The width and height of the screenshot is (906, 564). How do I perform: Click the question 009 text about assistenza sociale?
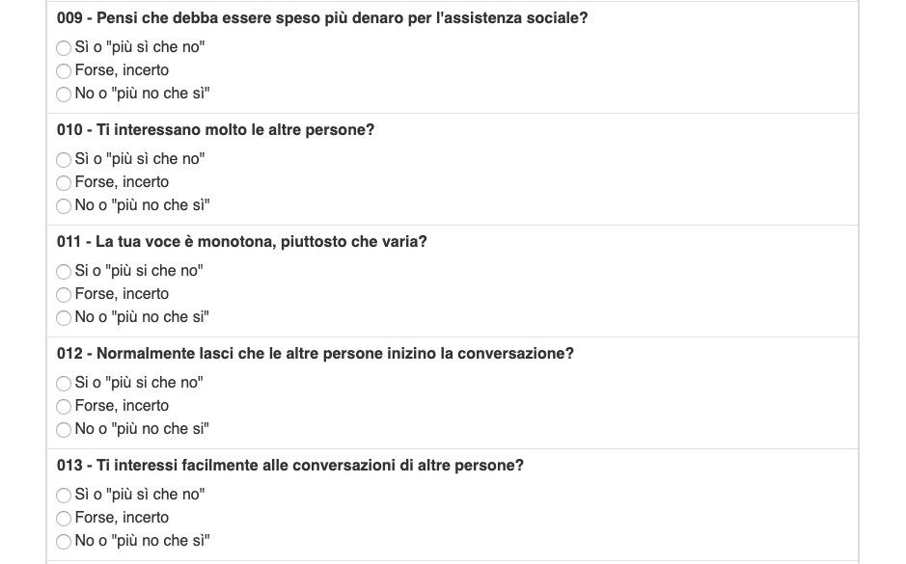322,18
